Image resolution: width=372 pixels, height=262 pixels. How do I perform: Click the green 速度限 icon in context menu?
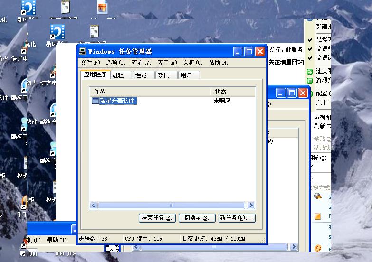point(310,71)
